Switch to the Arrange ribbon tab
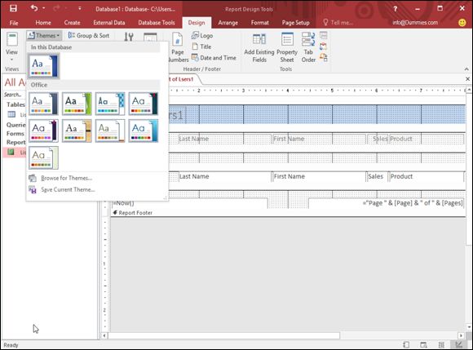473x350 pixels. click(228, 23)
